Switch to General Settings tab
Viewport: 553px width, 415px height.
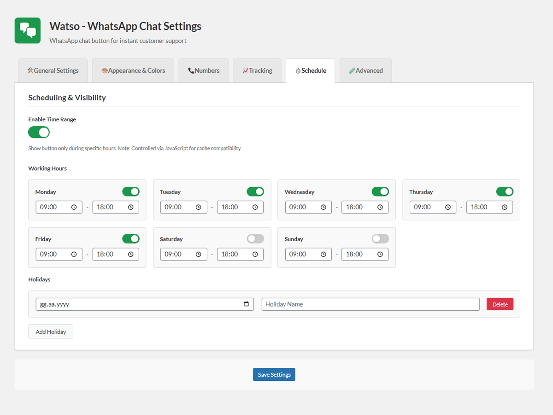pos(53,71)
